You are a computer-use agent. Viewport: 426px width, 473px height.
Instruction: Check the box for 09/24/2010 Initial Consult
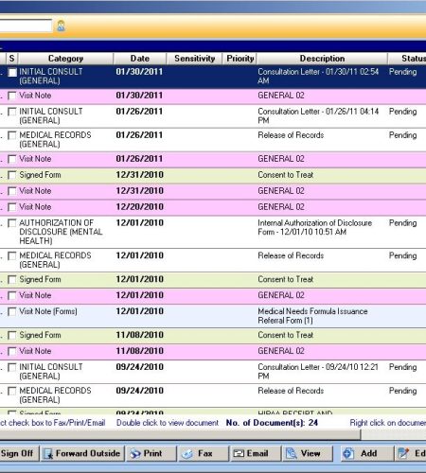[12, 367]
